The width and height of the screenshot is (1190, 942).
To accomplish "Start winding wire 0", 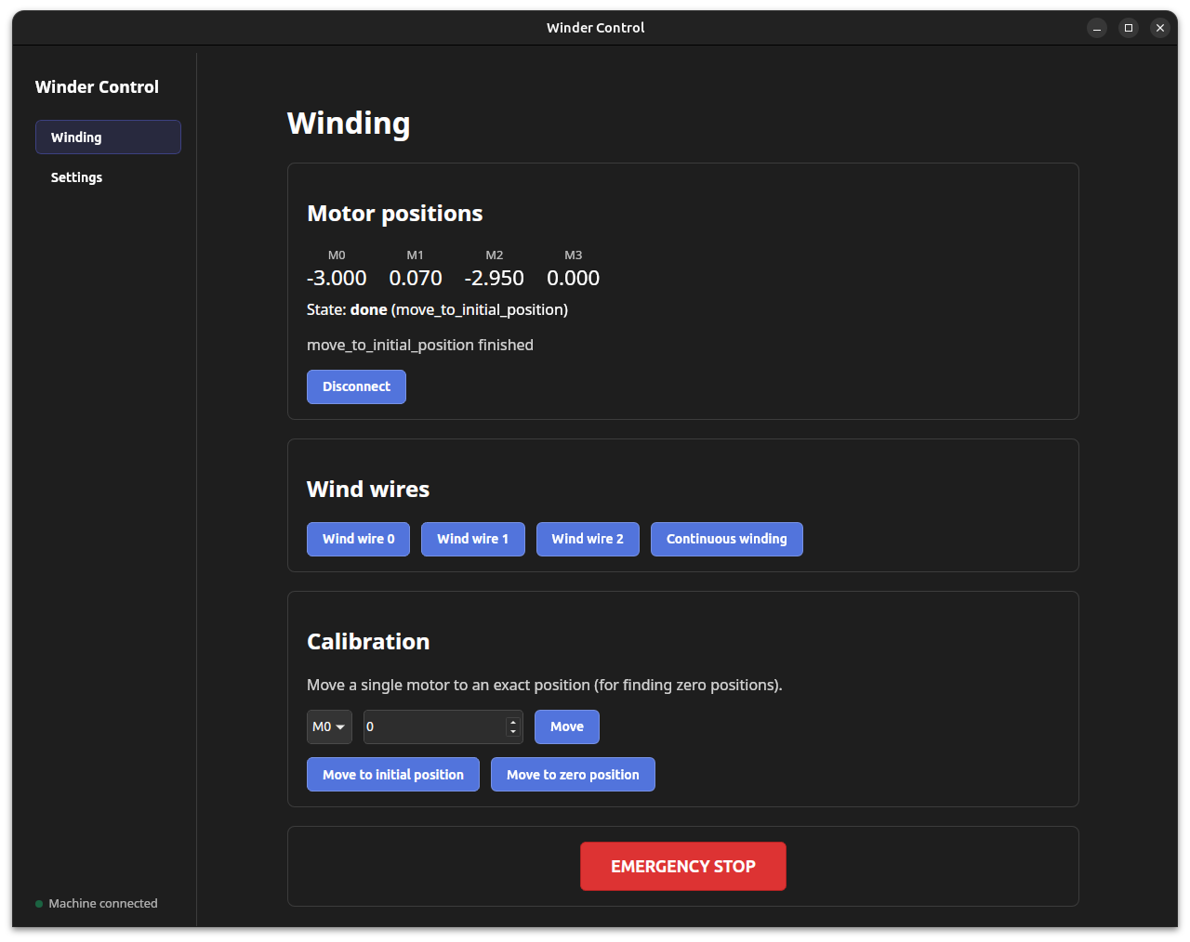I will pos(358,539).
